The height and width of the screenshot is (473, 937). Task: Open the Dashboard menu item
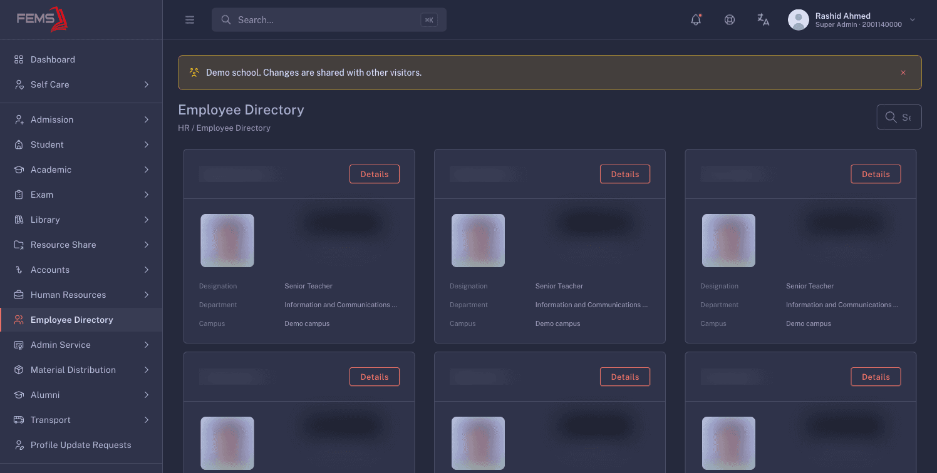tap(81, 59)
